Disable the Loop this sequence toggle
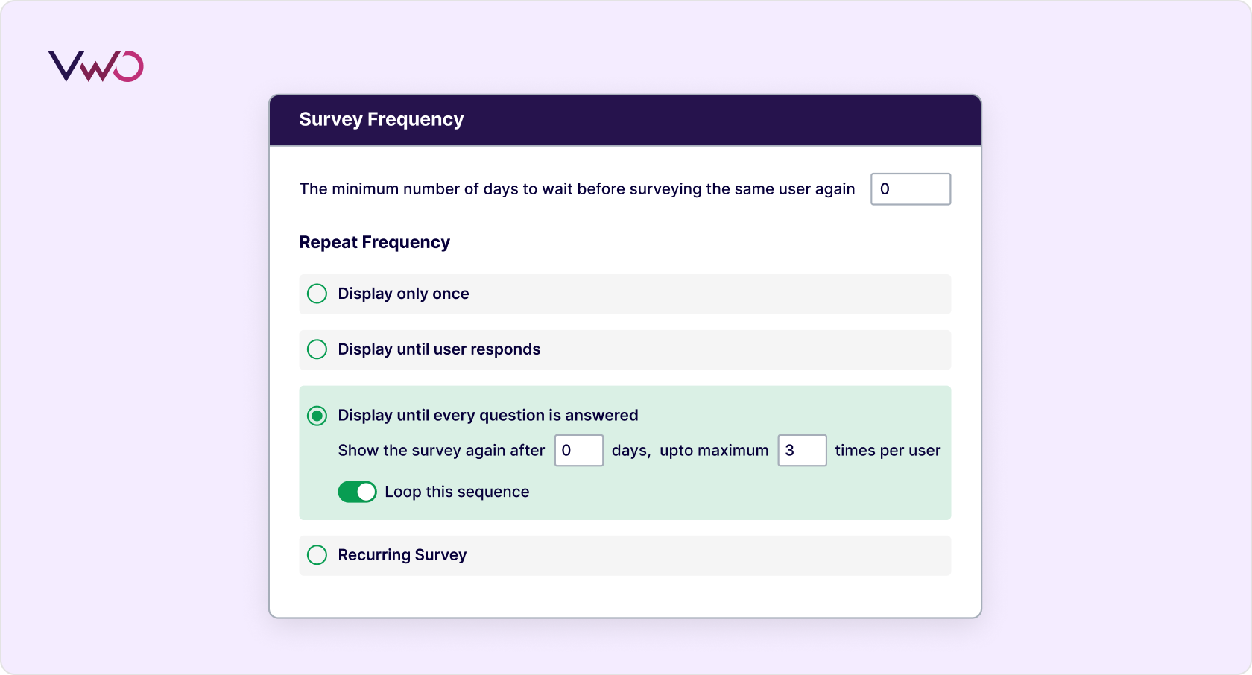 358,492
